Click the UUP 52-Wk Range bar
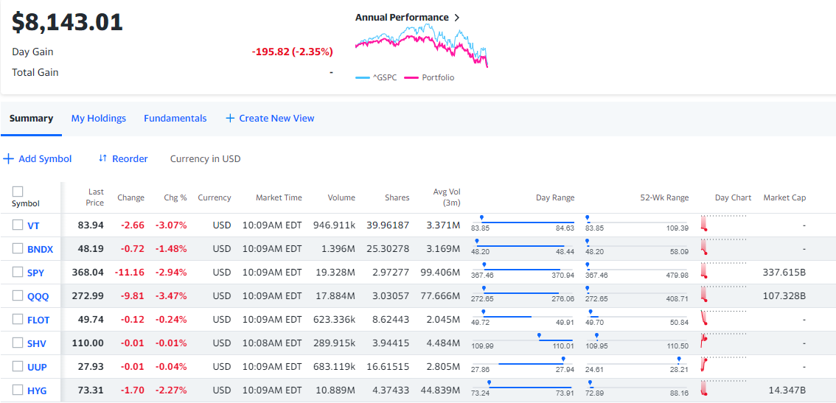The width and height of the screenshot is (836, 403). [x=637, y=364]
